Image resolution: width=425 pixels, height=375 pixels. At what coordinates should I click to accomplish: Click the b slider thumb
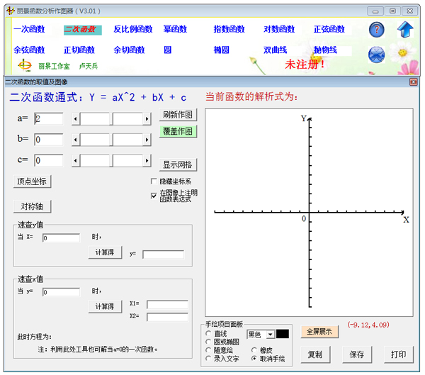click(x=111, y=140)
